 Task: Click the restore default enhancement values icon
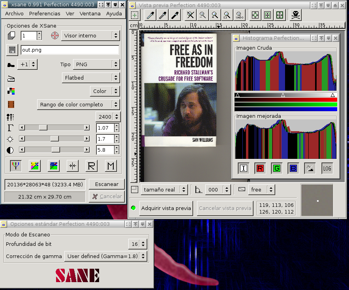click(x=73, y=166)
